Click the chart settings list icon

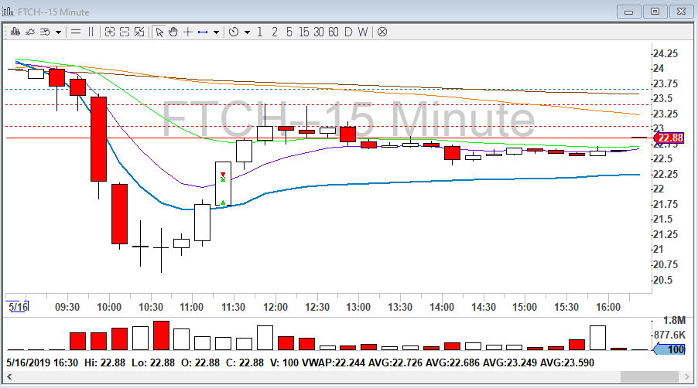(x=45, y=32)
